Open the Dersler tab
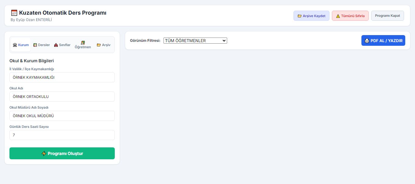The height and width of the screenshot is (184, 415). point(42,45)
